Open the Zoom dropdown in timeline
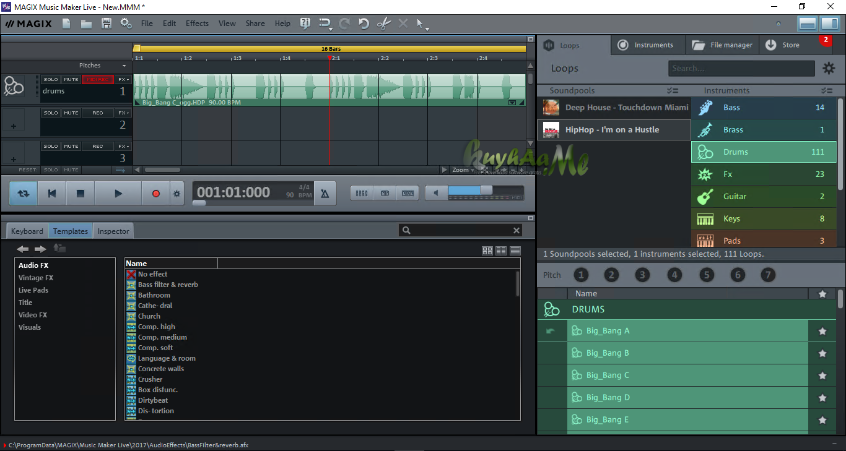The height and width of the screenshot is (451, 846). [x=463, y=170]
